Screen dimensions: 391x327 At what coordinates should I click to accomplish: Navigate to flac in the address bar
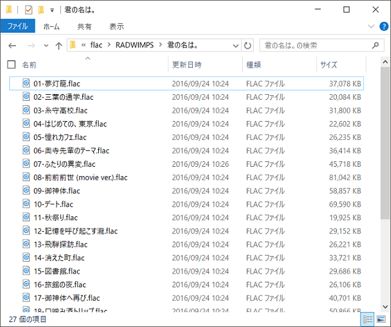coord(96,45)
